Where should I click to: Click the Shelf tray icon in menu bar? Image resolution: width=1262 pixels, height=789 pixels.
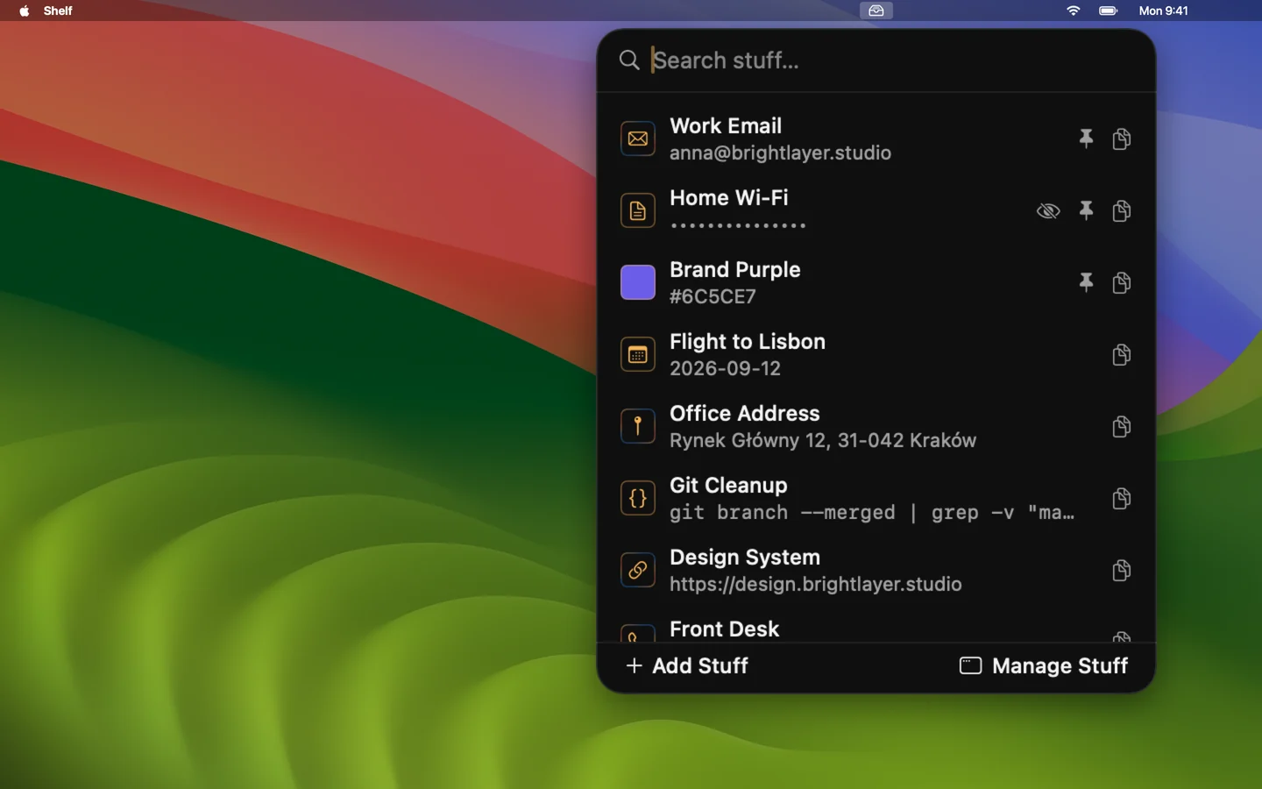click(876, 11)
